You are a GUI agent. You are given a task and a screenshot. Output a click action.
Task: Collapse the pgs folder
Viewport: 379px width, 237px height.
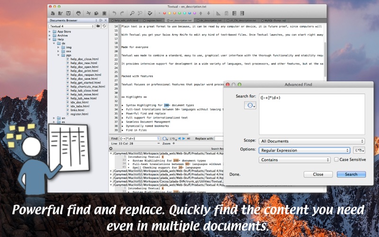[58, 55]
